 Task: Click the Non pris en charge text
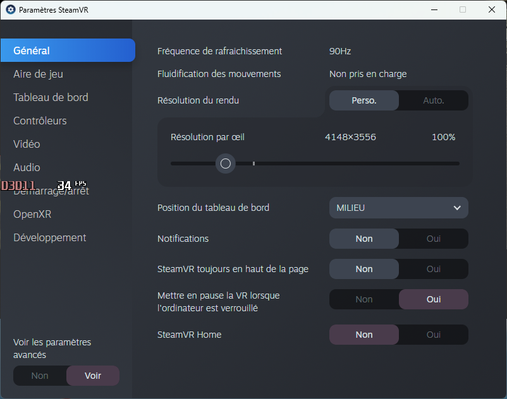(x=368, y=74)
